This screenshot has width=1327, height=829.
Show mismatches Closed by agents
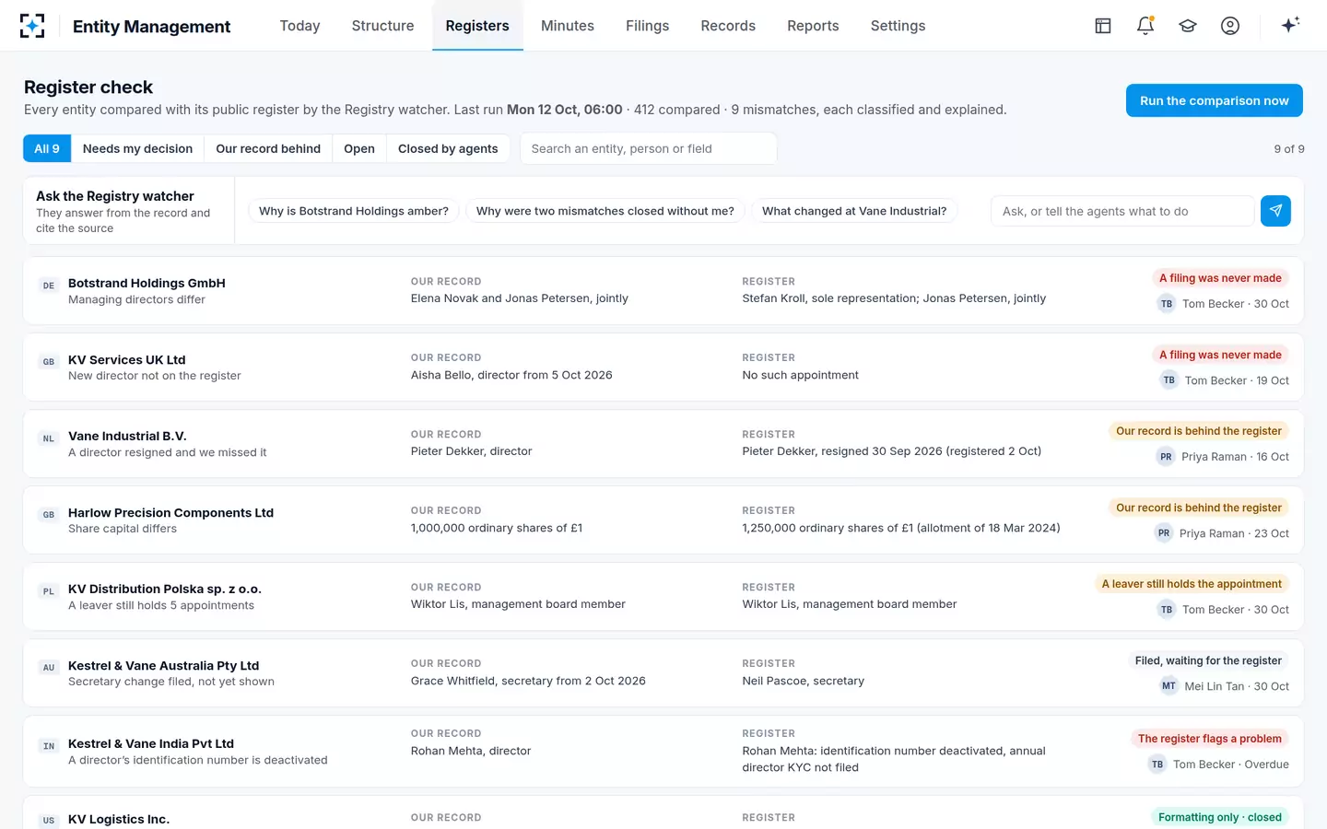pyautogui.click(x=448, y=148)
